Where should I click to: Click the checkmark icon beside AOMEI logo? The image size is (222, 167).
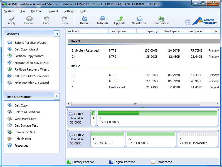coord(188,22)
